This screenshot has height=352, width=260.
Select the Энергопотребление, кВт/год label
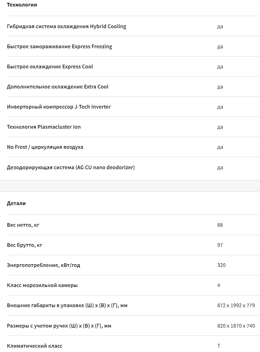[x=44, y=265]
